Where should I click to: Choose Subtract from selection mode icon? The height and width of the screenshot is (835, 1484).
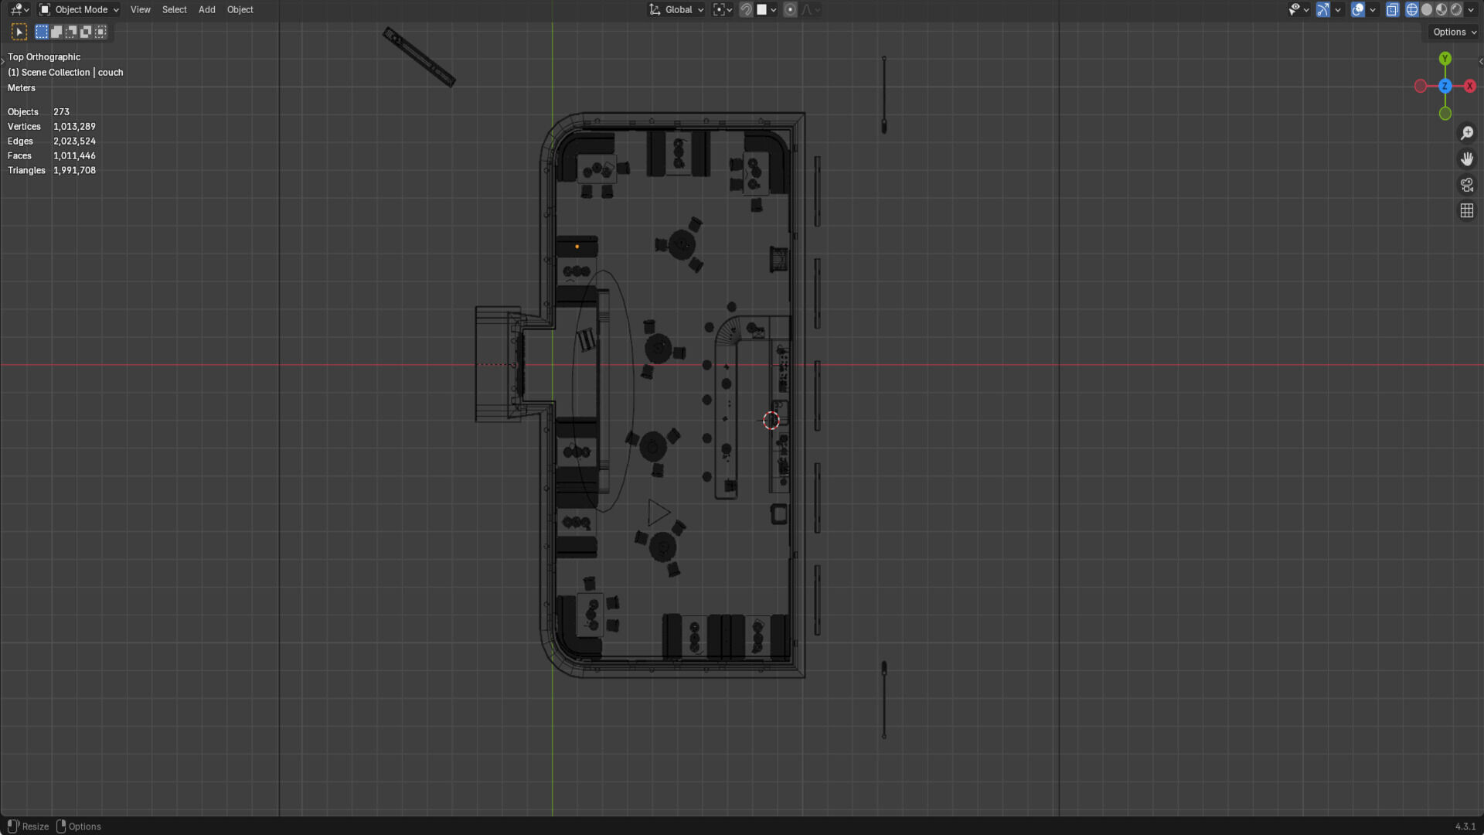pyautogui.click(x=71, y=32)
